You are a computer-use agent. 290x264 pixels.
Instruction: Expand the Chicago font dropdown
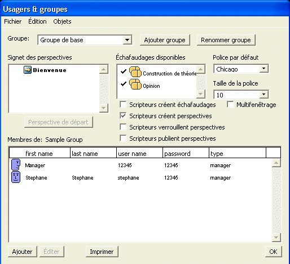click(264, 69)
